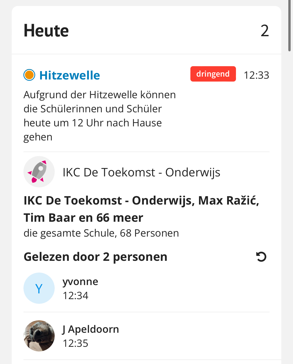Open the Hitzewelle message title
This screenshot has width=293, height=364.
pos(70,75)
